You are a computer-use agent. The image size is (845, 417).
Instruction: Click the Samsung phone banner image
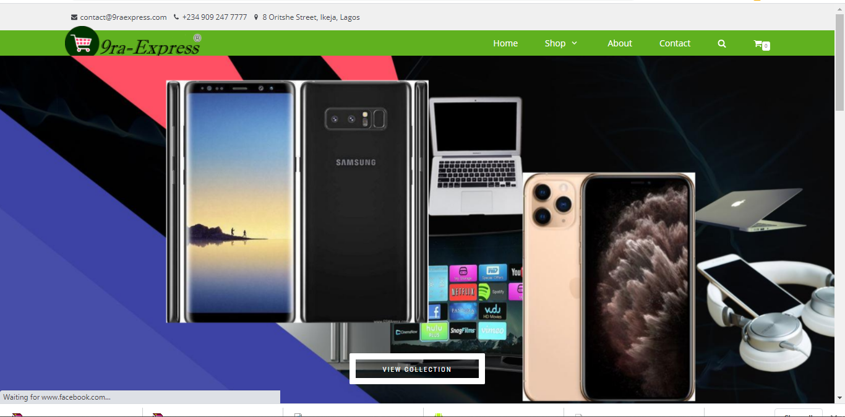(x=297, y=201)
